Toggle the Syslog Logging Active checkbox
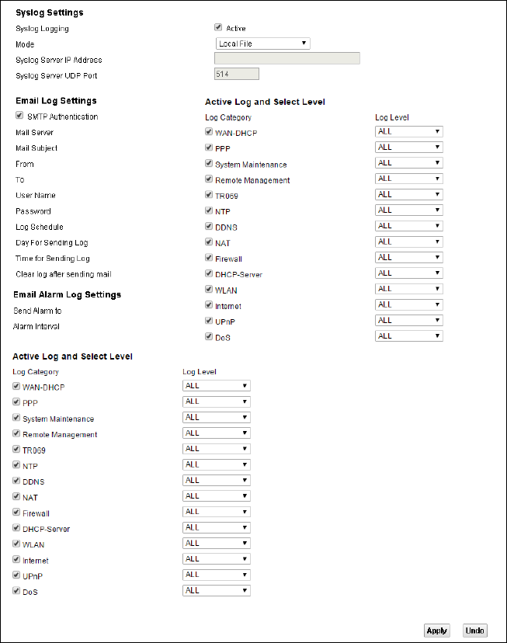The image size is (507, 643). pos(218,28)
